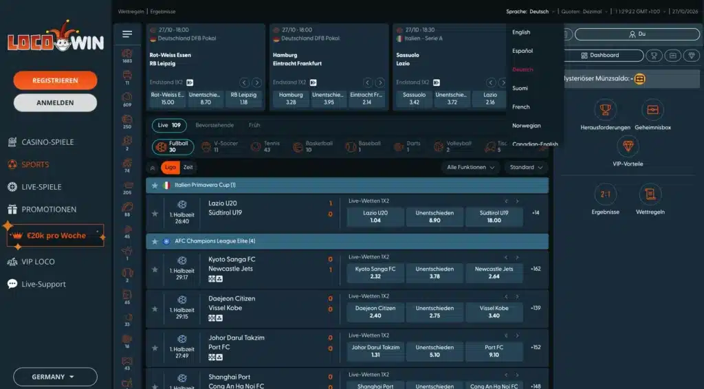Favorite the Lazio U20 match star
This screenshot has height=389, width=704.
tap(155, 214)
